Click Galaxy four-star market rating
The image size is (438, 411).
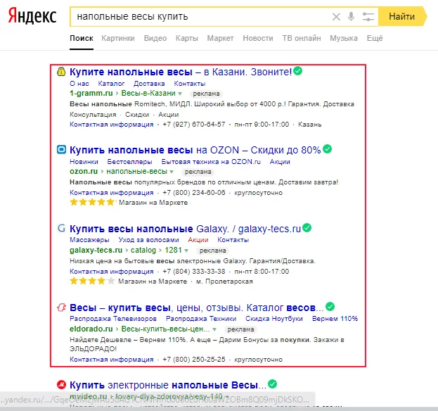pos(92,281)
